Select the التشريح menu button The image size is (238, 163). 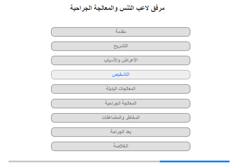(x=121, y=46)
